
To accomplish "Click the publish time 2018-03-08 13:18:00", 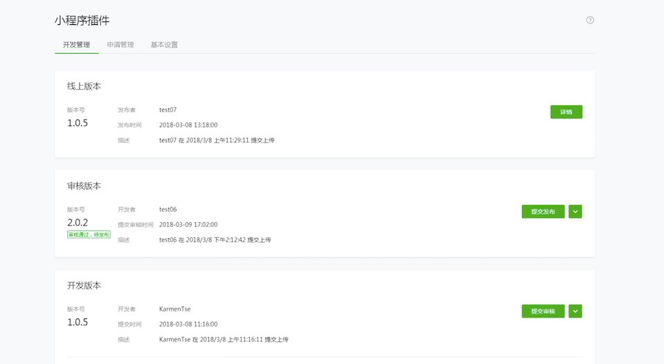I will (188, 125).
